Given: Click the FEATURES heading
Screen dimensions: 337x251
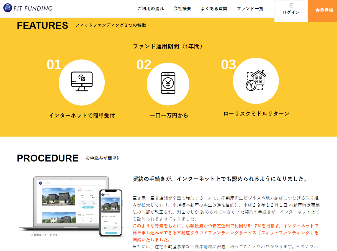Looking at the screenshot, I should coord(42,25).
